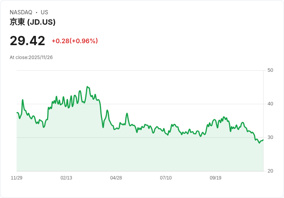Click the 20 y-axis price label
The image size is (284, 198).
point(270,171)
